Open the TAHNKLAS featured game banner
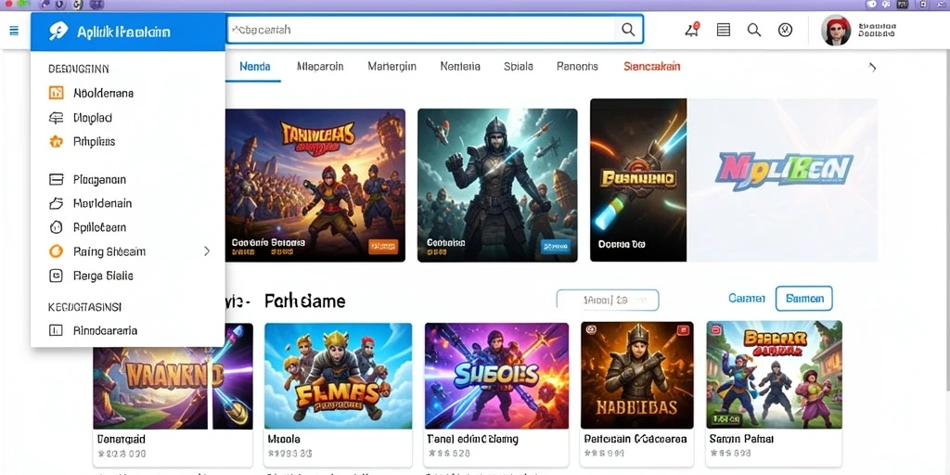Image resolution: width=950 pixels, height=475 pixels. [x=315, y=186]
